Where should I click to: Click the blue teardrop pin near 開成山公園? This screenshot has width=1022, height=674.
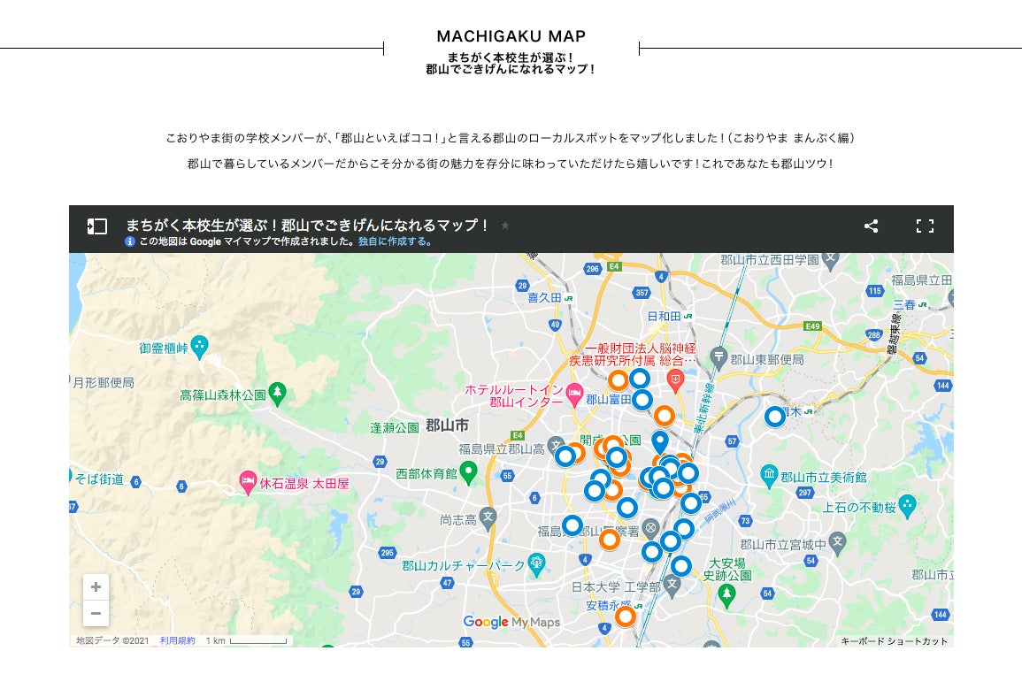pos(660,441)
